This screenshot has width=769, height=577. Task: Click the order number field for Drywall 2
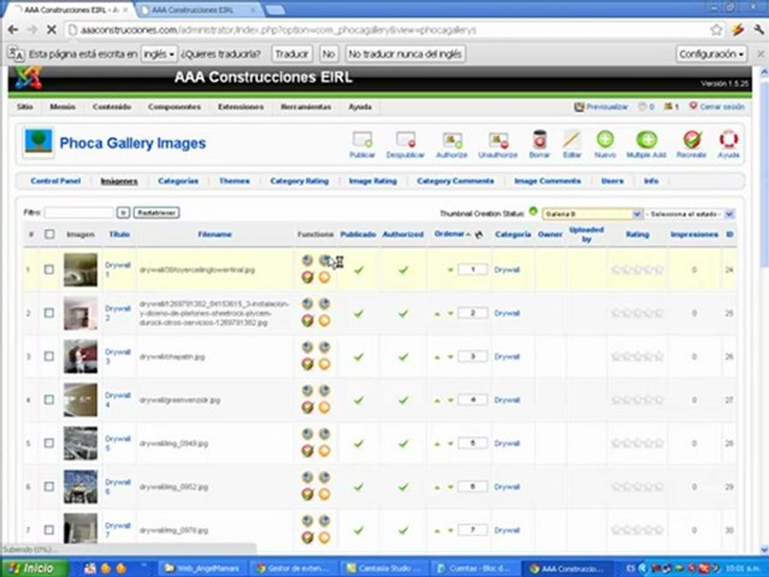[473, 313]
